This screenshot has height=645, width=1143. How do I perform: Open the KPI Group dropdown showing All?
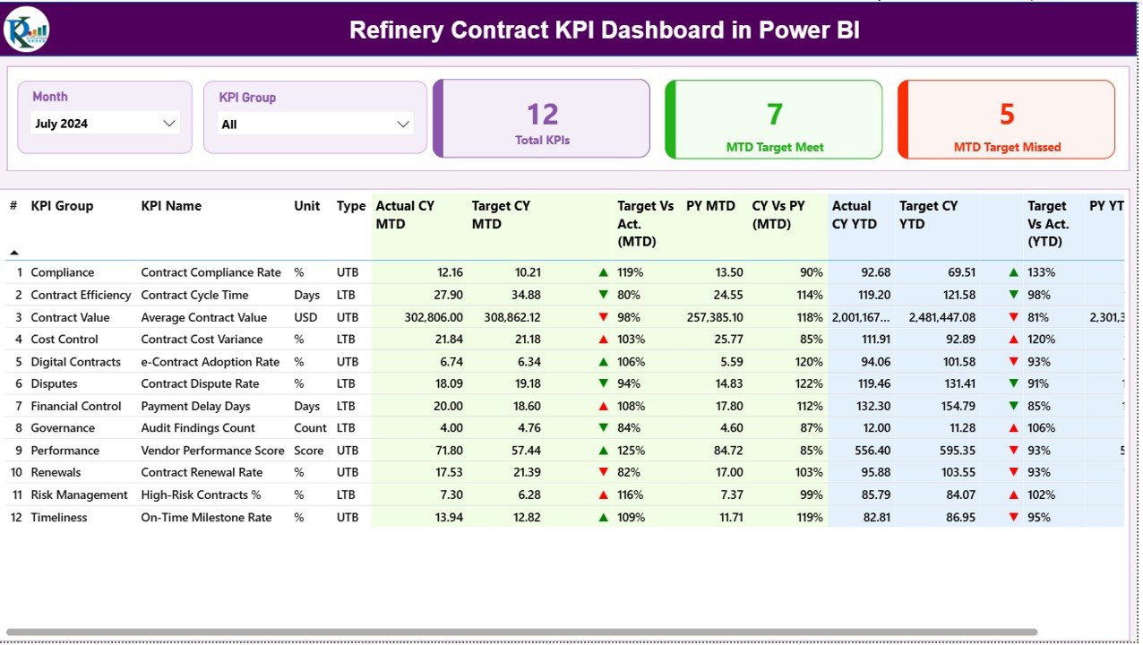click(x=315, y=123)
